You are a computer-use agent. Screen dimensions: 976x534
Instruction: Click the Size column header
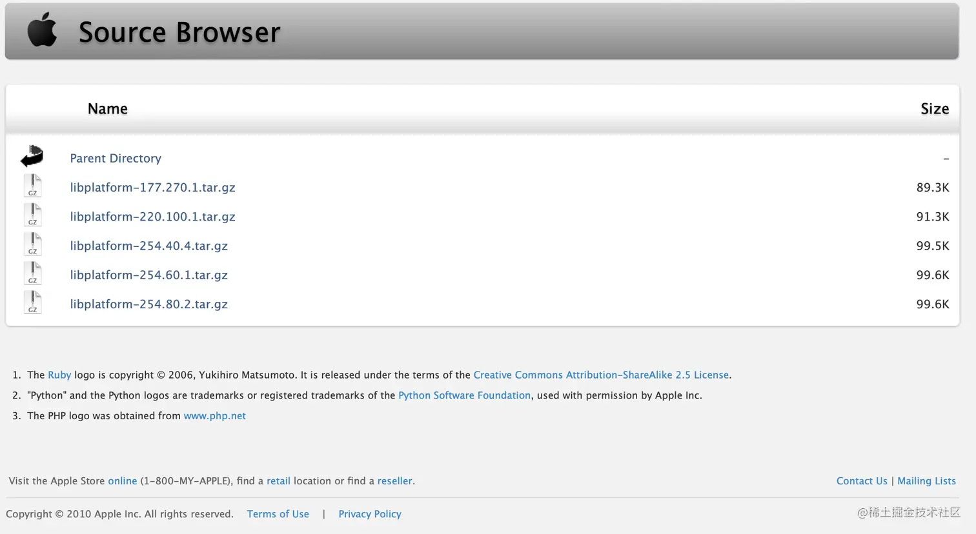pos(935,109)
